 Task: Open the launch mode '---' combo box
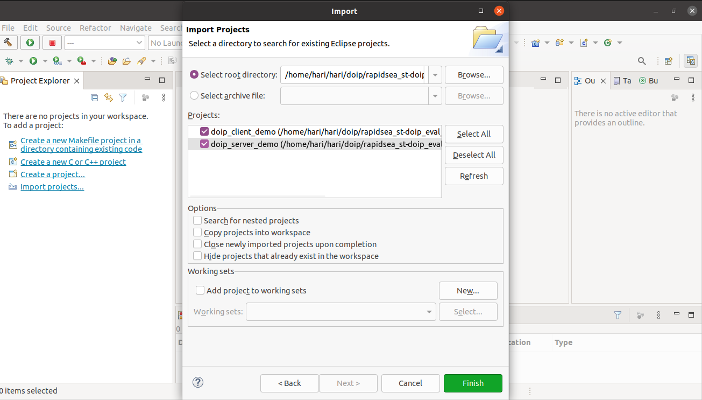(105, 43)
